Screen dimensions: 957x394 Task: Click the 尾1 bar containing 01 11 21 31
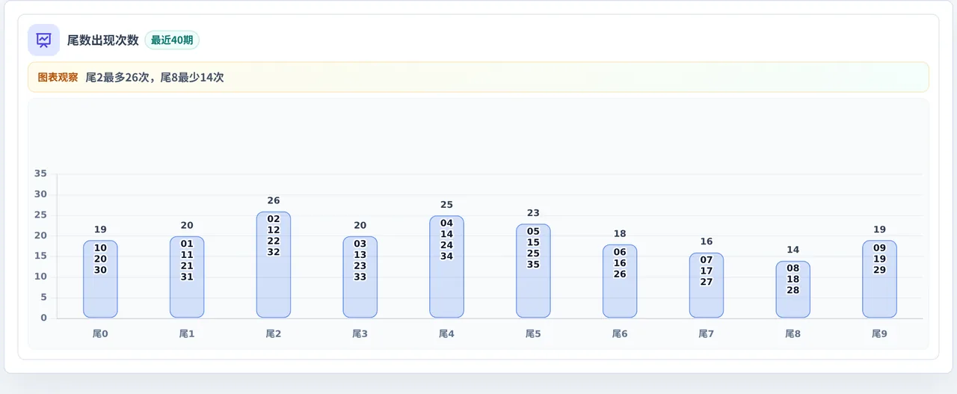pos(187,277)
